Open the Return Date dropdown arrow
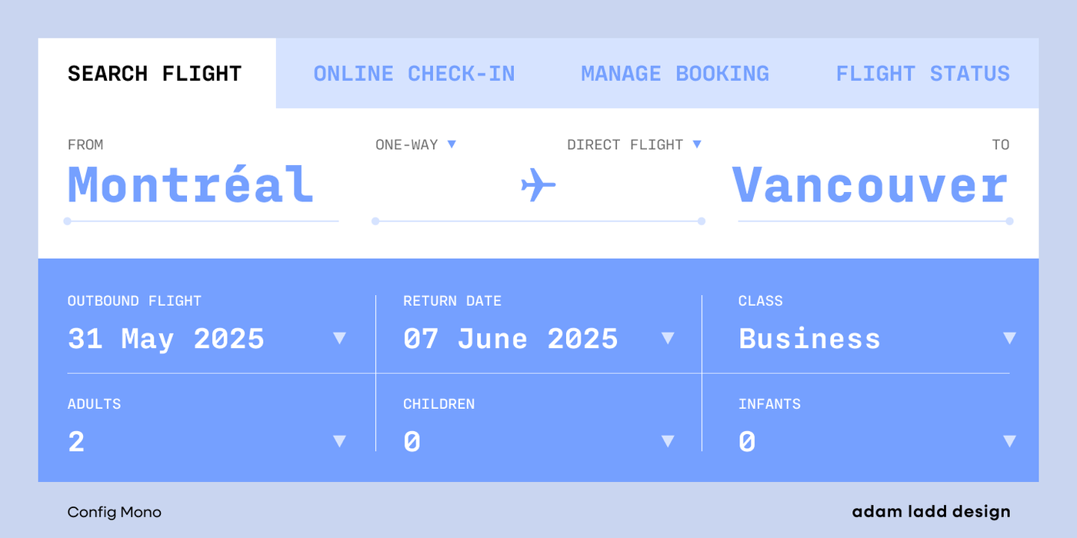This screenshot has width=1077, height=538. (668, 338)
